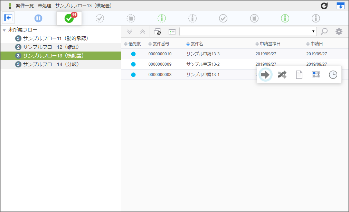Screen dimensions: 349x212
Task: Collapse the flow tree with the blue back arrow
Action: tap(8, 18)
